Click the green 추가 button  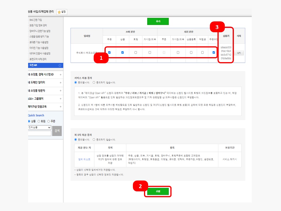point(158,22)
